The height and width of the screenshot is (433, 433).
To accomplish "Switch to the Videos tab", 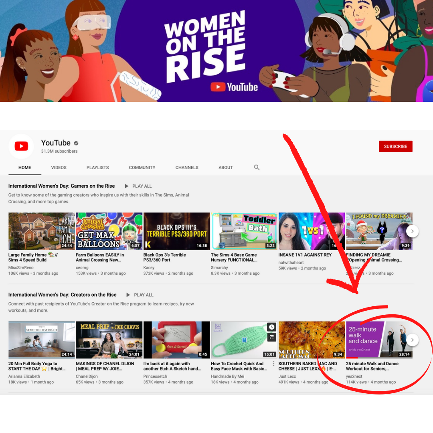I will 59,168.
